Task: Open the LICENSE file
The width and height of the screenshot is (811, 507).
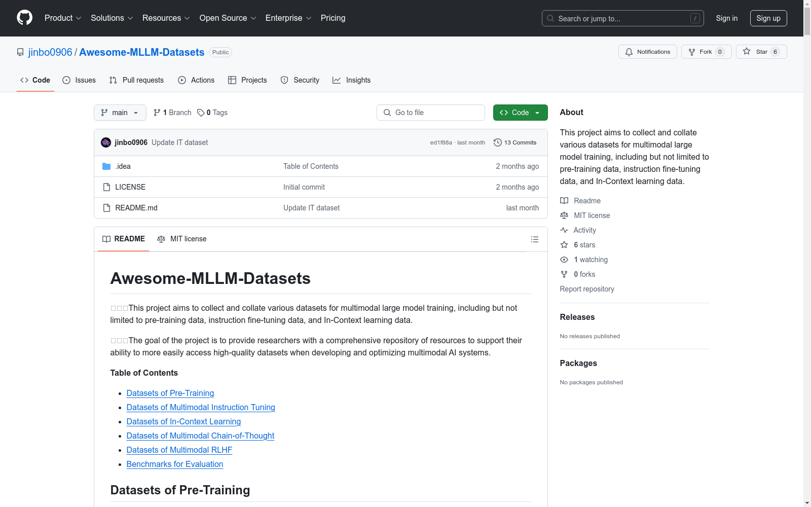Action: tap(130, 187)
